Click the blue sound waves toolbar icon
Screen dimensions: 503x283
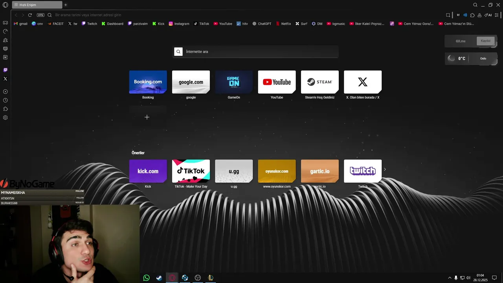[x=465, y=15]
